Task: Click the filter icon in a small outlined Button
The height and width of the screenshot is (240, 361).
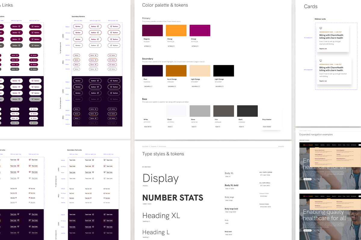Action: [x=95, y=55]
